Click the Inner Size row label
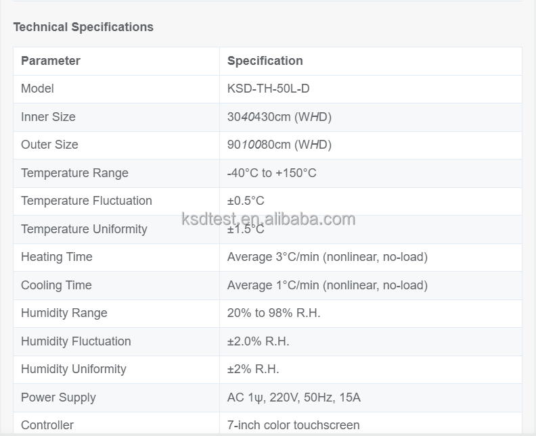536x436 pixels. 48,117
